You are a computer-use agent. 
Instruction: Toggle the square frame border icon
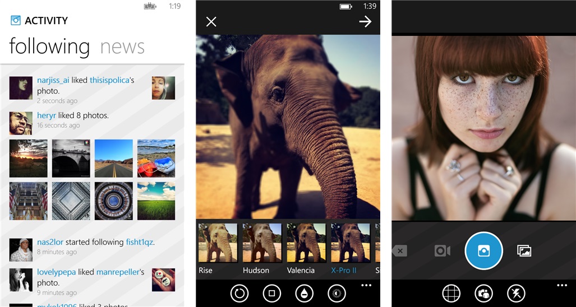(272, 294)
